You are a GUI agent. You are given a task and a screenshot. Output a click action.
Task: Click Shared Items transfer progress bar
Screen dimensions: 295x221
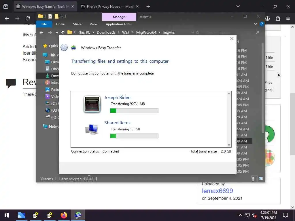point(134,136)
